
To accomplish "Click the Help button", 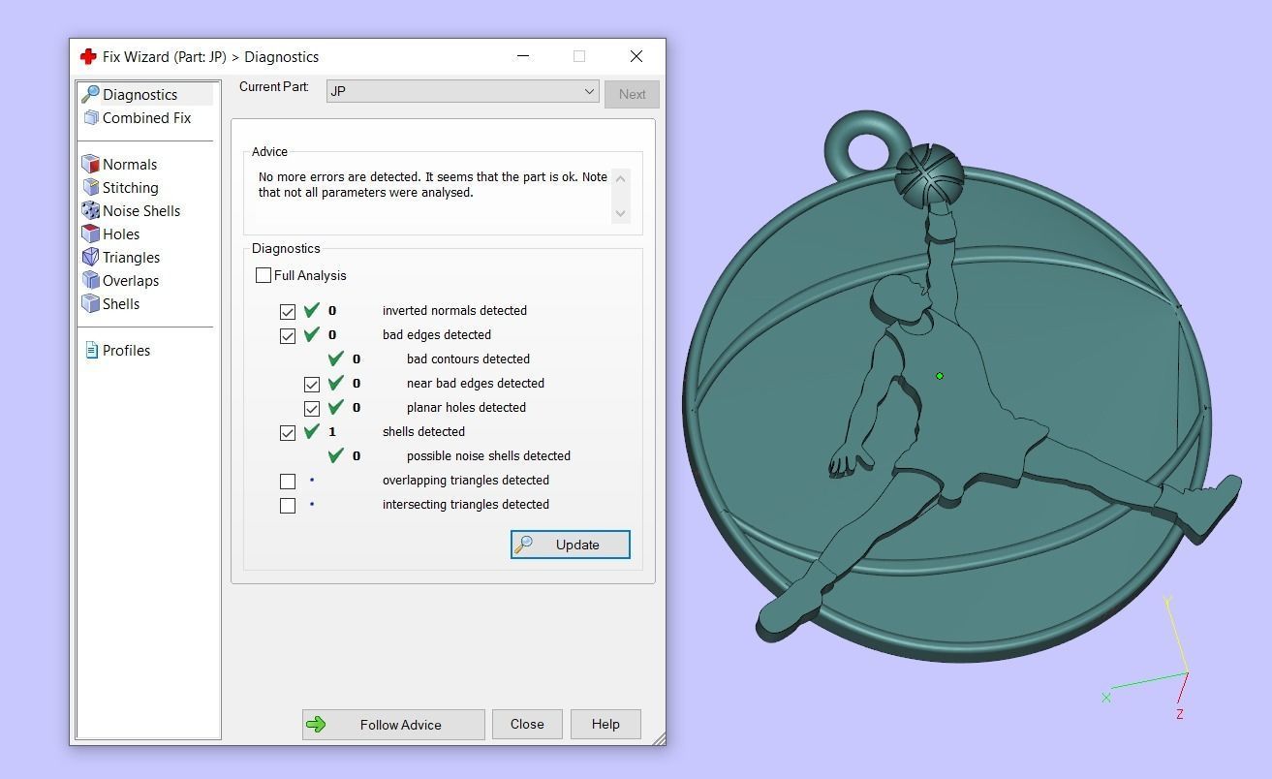I will pyautogui.click(x=605, y=724).
